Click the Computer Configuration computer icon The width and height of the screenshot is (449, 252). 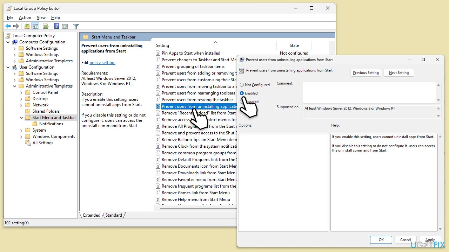[15, 42]
